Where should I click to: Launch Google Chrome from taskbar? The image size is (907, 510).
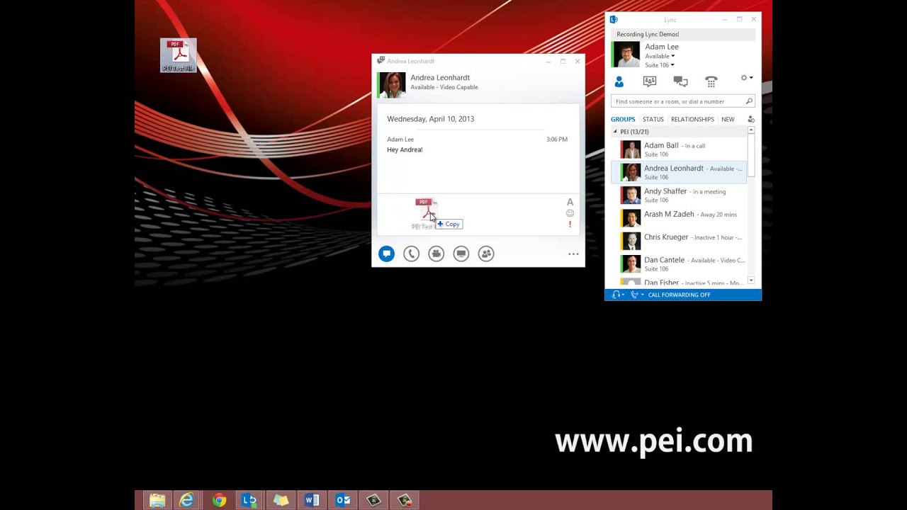(219, 500)
